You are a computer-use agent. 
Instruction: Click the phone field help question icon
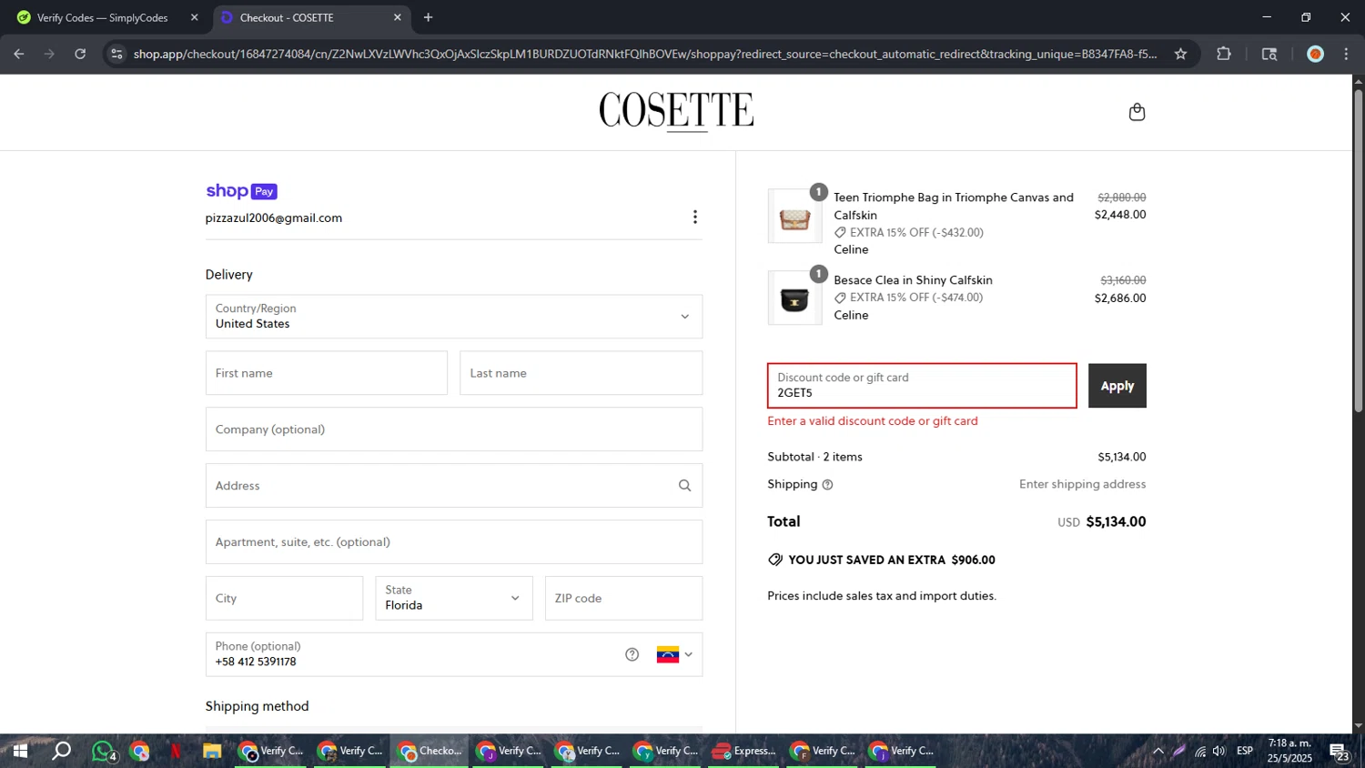[x=632, y=654]
